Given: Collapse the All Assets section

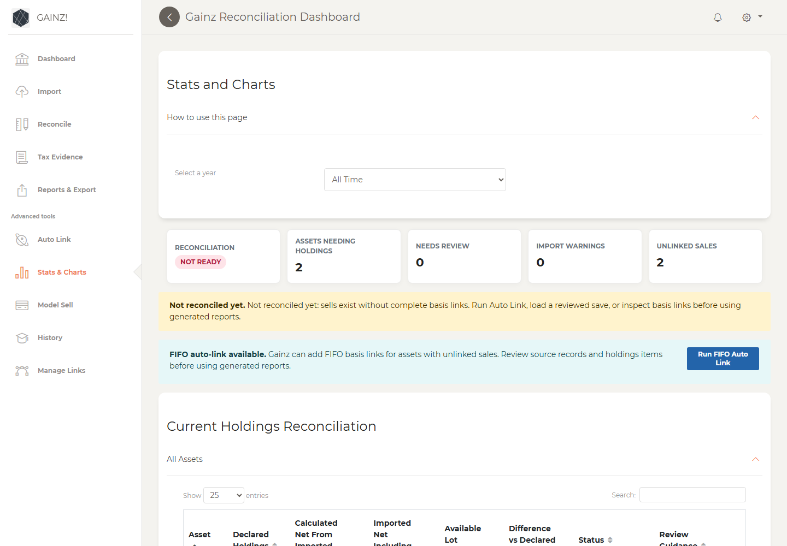Looking at the screenshot, I should point(756,459).
